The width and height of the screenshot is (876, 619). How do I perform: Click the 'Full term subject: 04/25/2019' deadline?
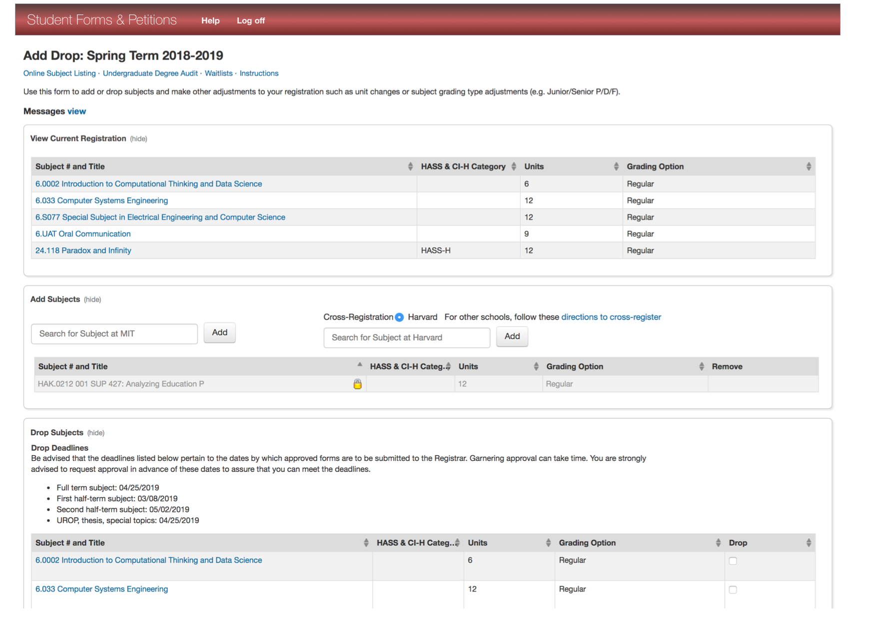pyautogui.click(x=108, y=488)
